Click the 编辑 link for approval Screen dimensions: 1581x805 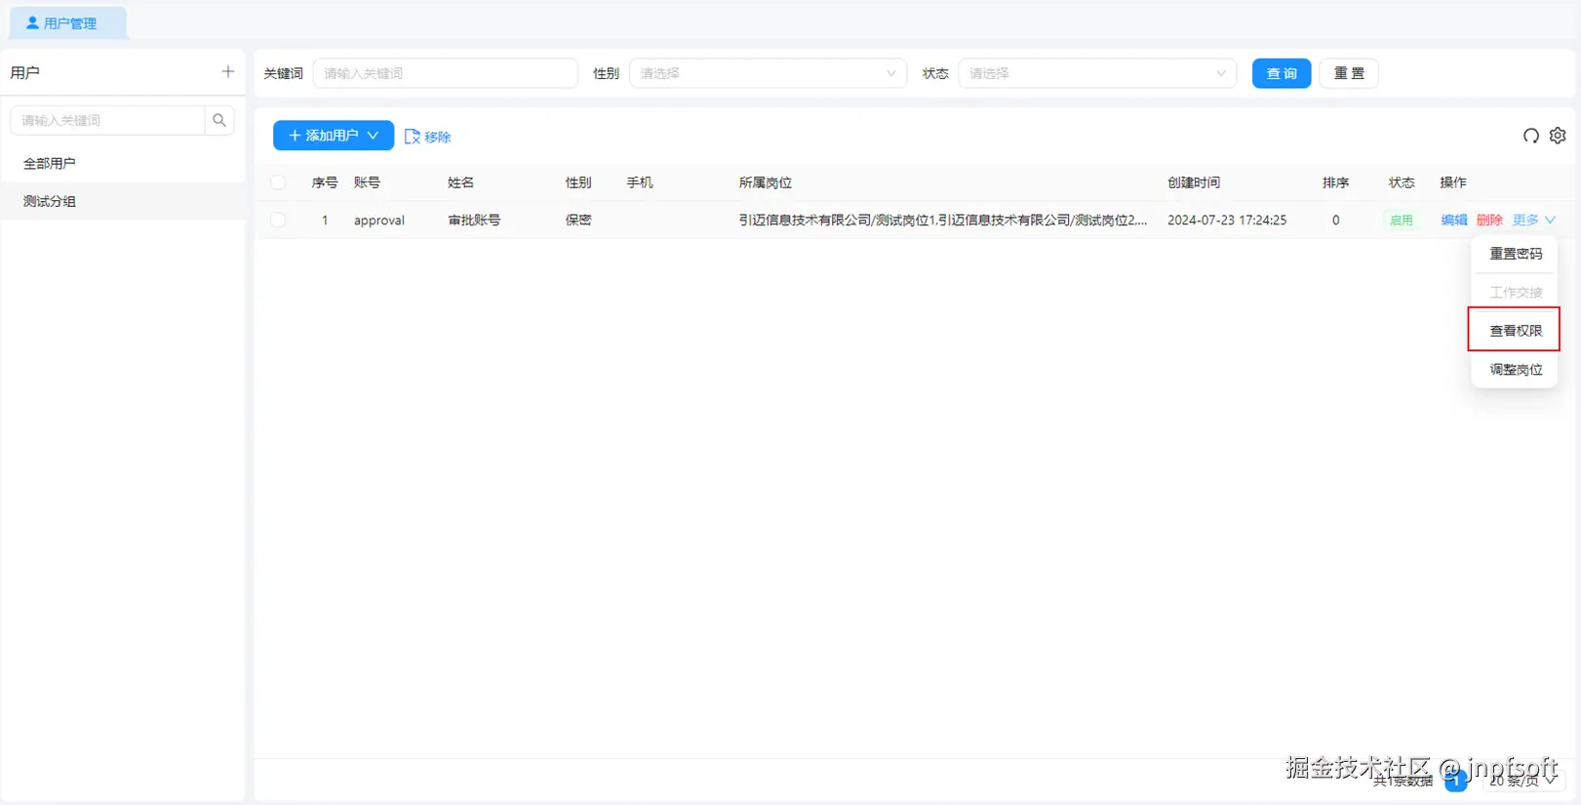tap(1454, 221)
